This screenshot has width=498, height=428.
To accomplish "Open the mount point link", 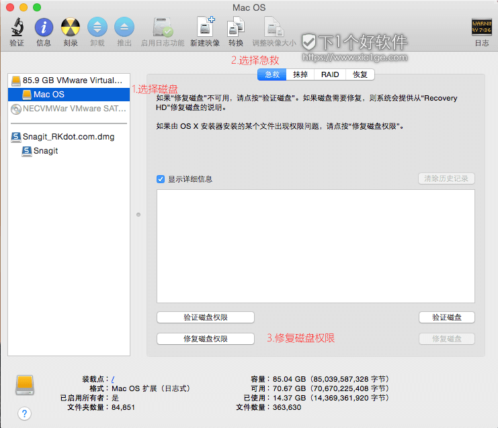I will point(112,379).
